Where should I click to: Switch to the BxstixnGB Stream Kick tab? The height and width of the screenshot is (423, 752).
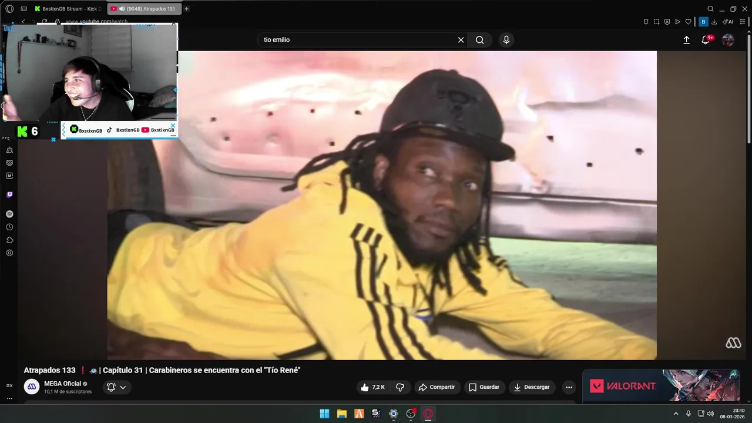(x=67, y=9)
